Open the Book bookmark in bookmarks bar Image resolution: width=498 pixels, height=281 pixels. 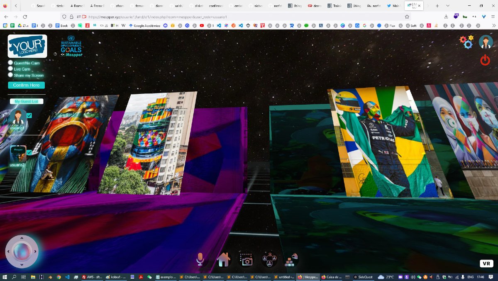[61, 25]
